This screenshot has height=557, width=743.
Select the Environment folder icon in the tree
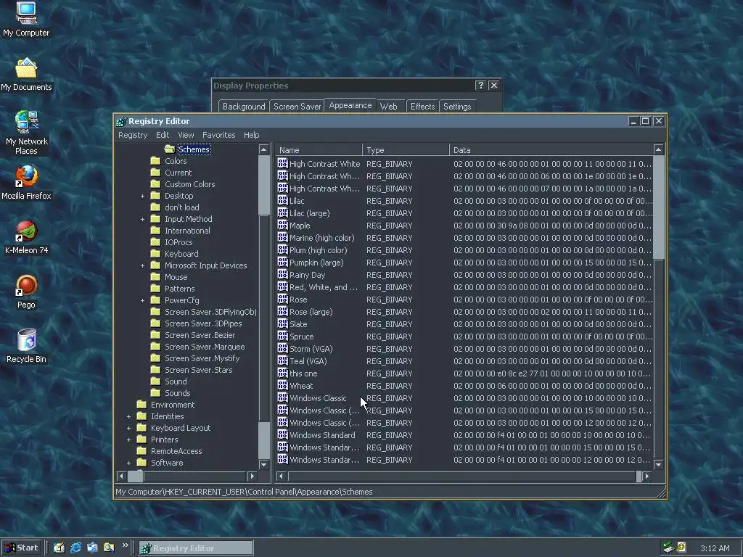coord(141,405)
